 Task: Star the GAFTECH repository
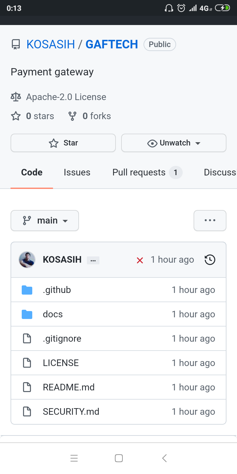63,143
